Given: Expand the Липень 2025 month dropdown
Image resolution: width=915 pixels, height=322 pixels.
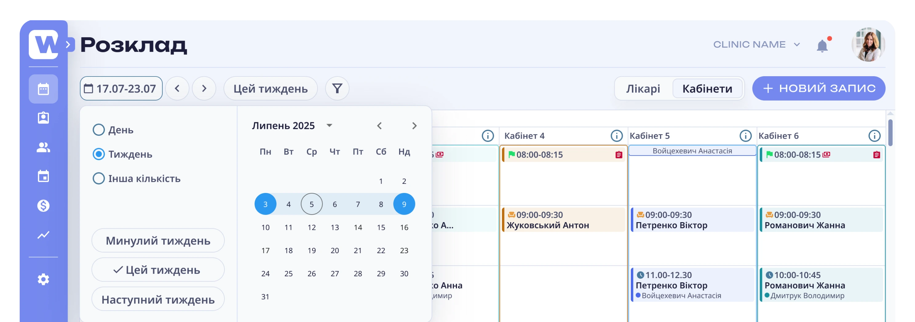Looking at the screenshot, I should (x=329, y=125).
